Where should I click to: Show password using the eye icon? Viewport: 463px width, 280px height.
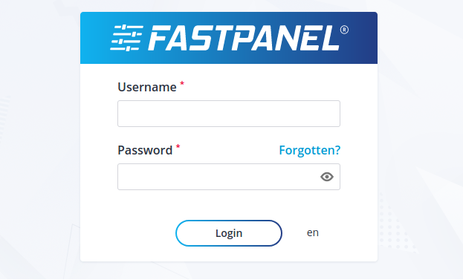click(x=327, y=177)
